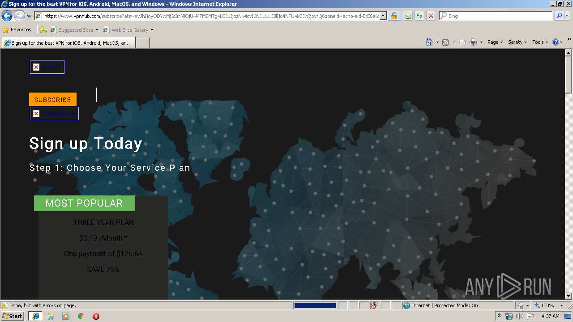Go to the Home page icon

429,42
